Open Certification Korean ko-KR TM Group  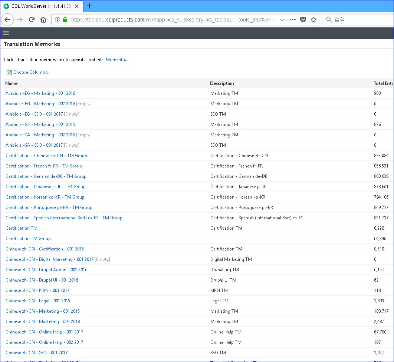(45, 197)
